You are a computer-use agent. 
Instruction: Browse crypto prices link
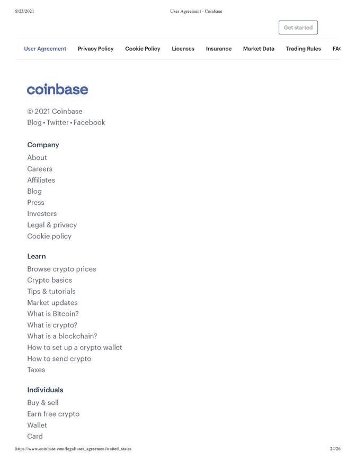tap(61, 269)
